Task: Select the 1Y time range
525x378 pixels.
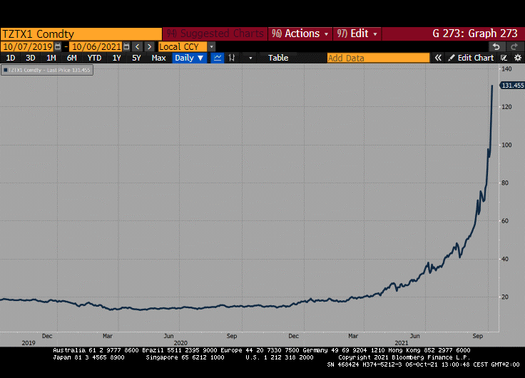Action: [x=117, y=58]
